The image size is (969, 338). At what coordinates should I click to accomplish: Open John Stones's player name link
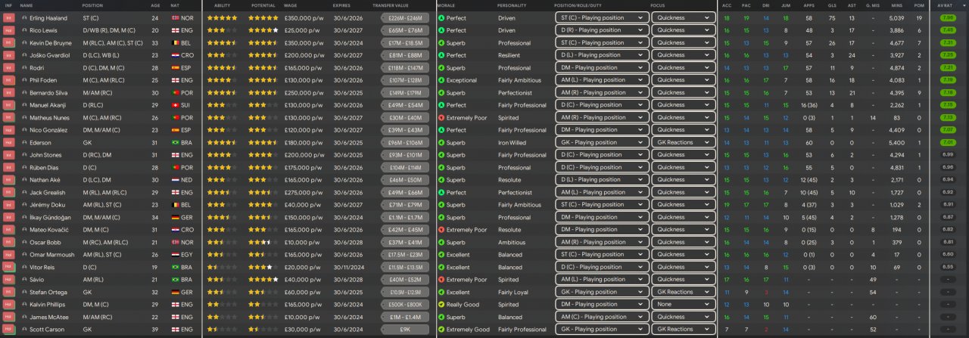(x=47, y=155)
